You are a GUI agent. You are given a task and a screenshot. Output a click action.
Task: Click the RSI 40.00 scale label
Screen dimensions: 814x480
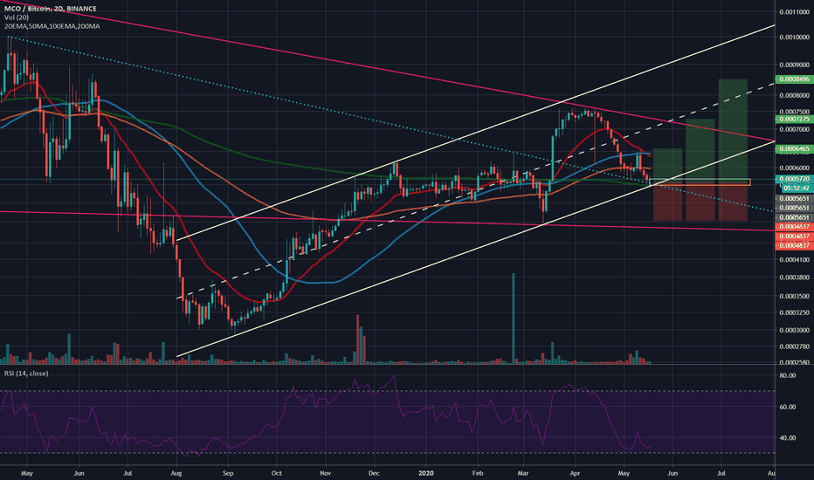point(788,438)
